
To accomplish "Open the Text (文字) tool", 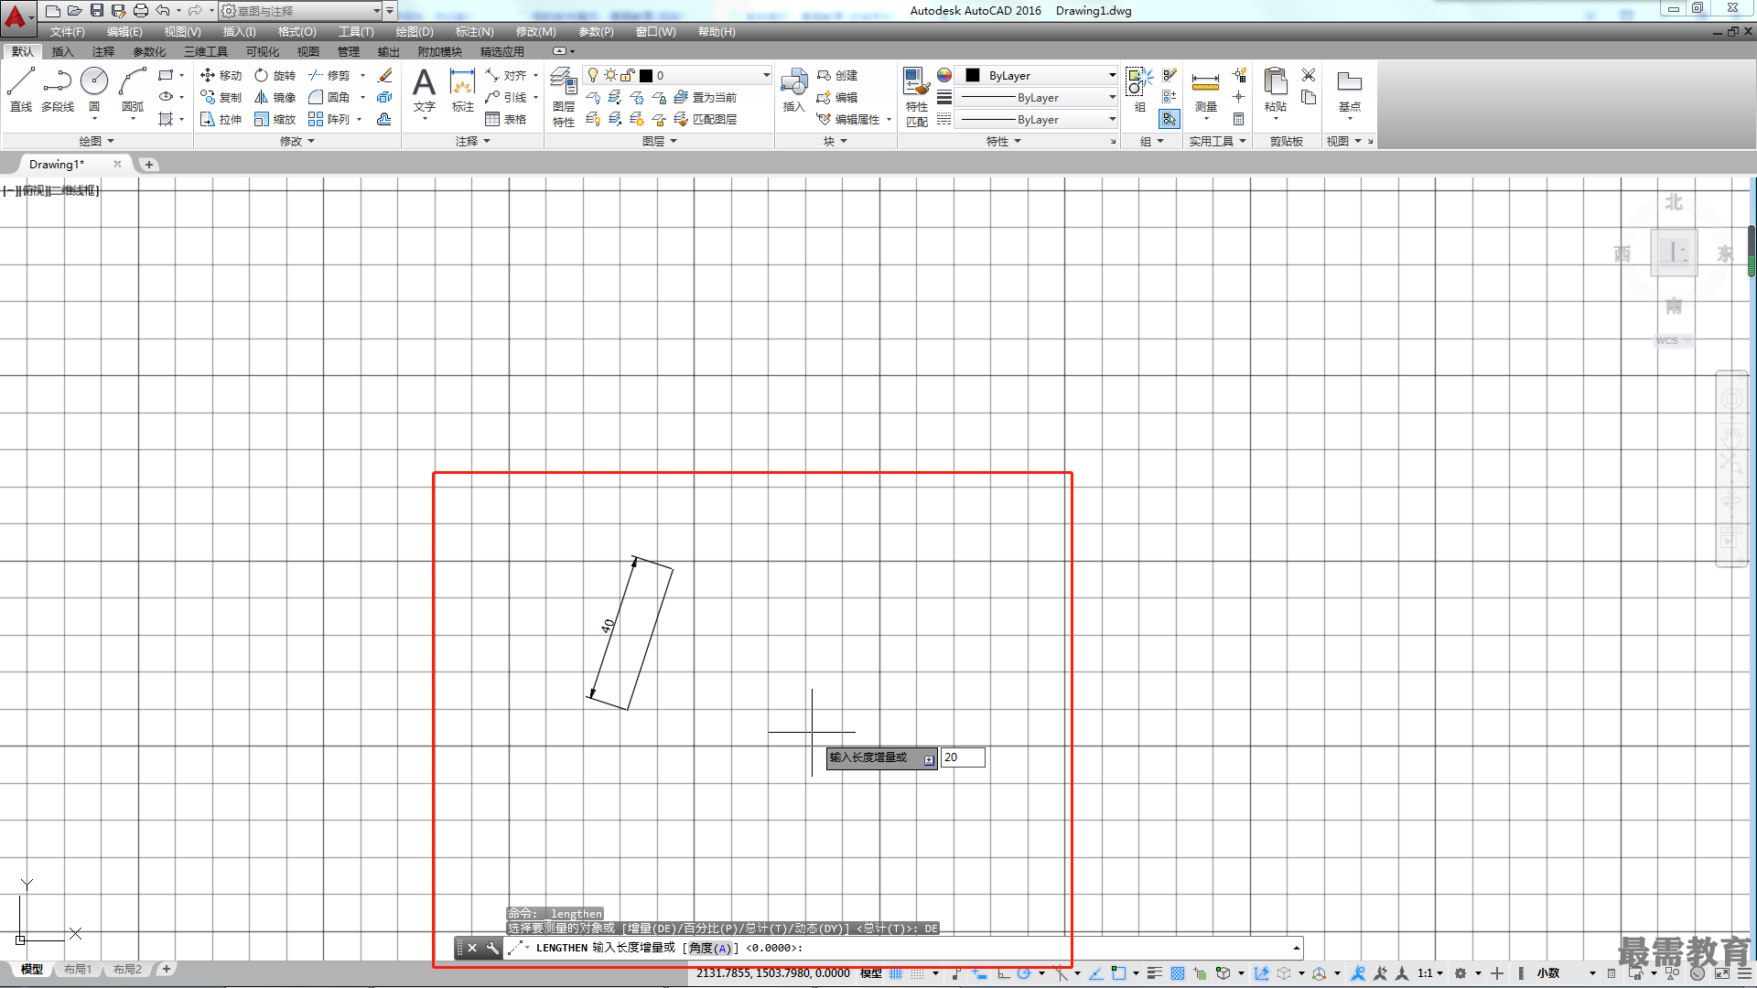I will (x=424, y=90).
